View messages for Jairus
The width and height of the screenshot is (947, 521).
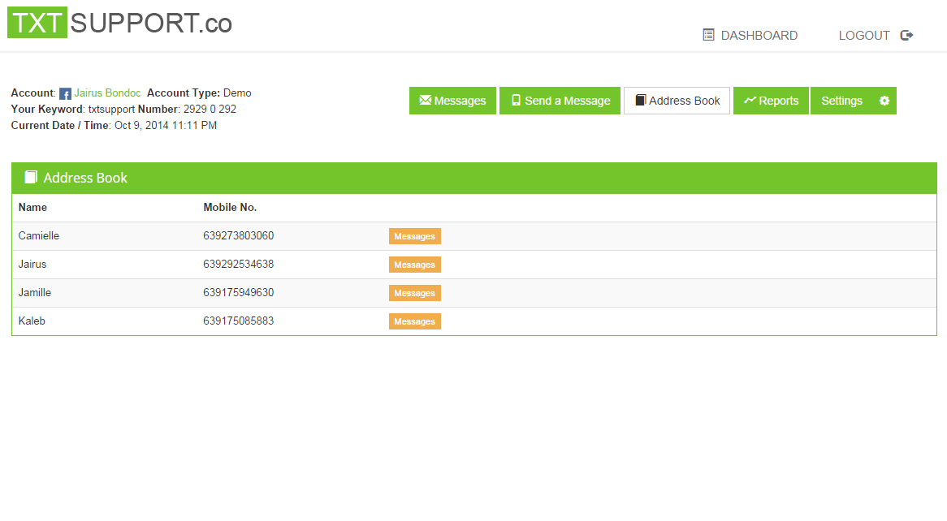coord(414,265)
